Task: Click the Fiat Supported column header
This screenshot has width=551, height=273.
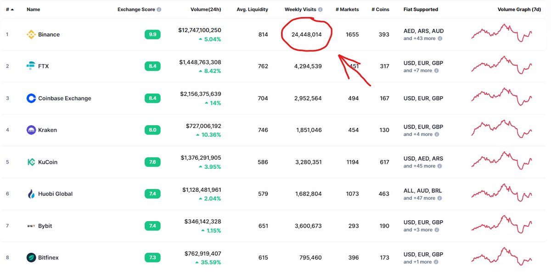Action: click(421, 9)
